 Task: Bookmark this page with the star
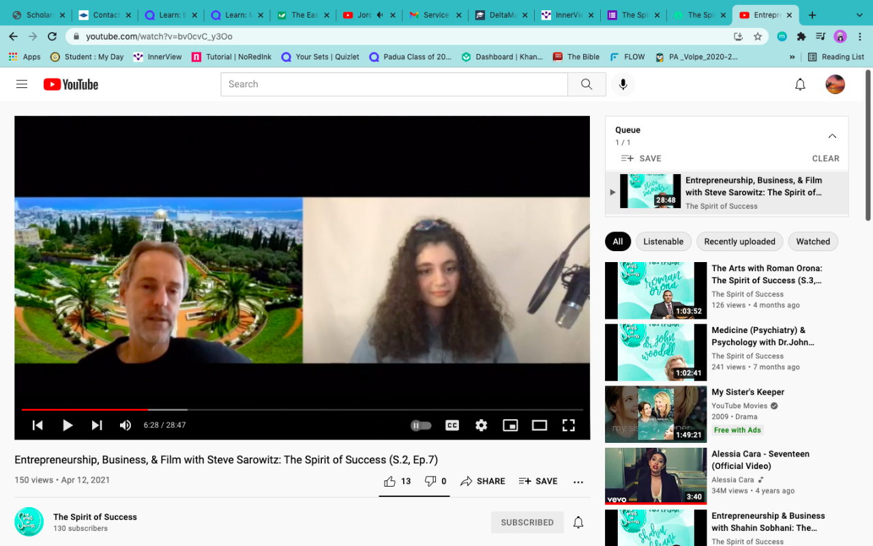point(757,36)
